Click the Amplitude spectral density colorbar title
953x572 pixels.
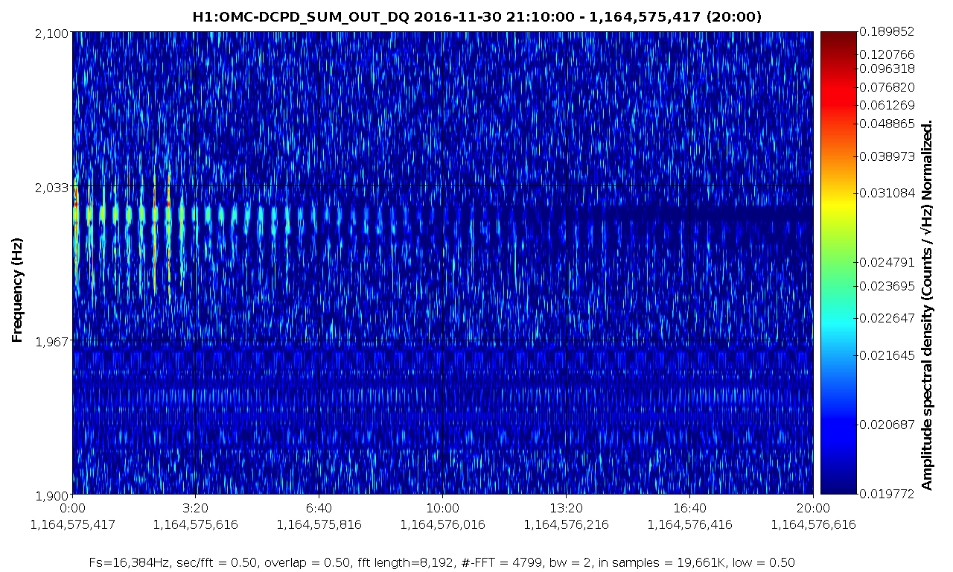coord(928,306)
